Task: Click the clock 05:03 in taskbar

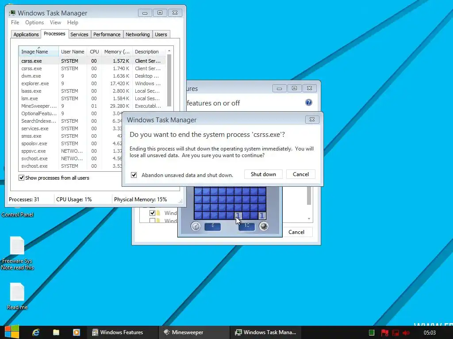Action: pyautogui.click(x=430, y=333)
